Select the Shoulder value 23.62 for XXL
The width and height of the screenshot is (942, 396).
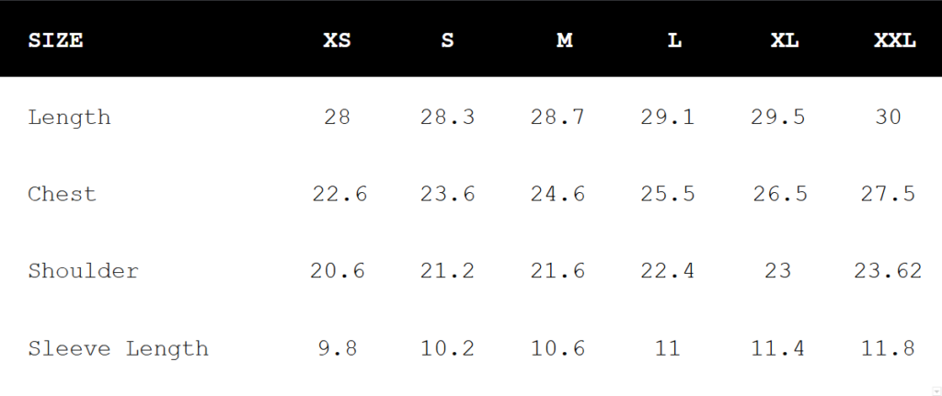pyautogui.click(x=889, y=271)
